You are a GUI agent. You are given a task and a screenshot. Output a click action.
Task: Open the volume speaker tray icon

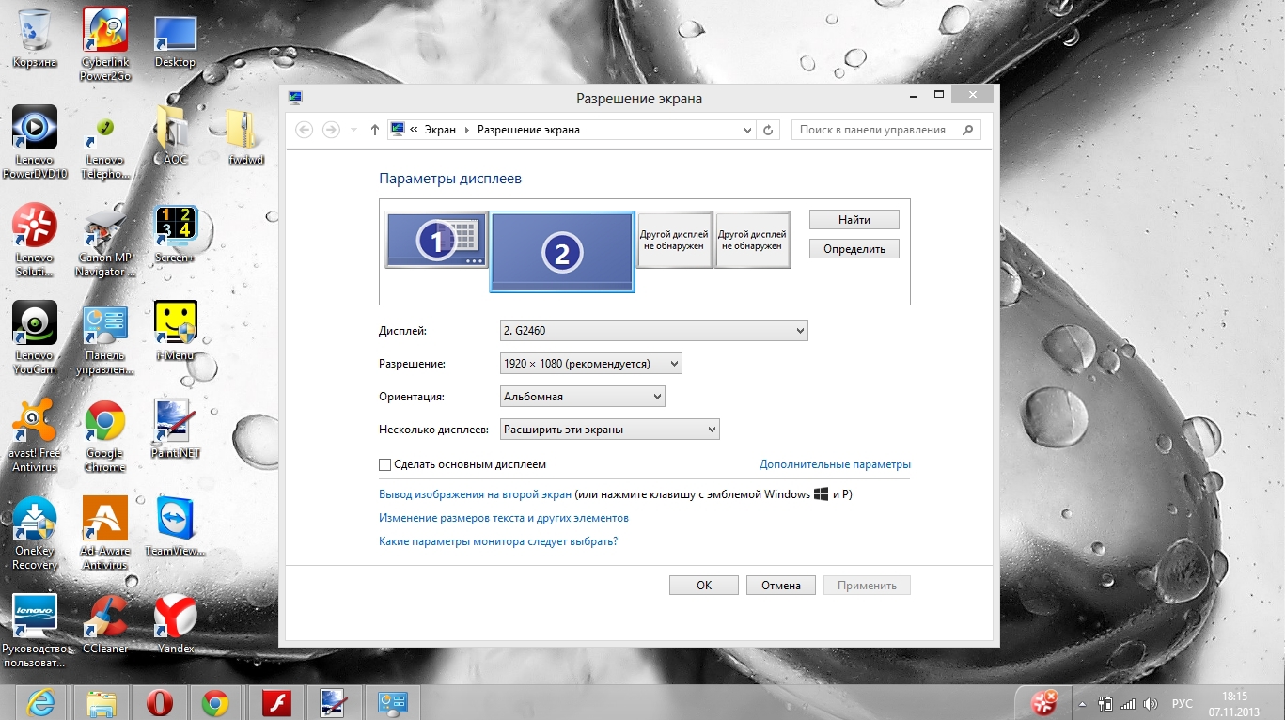point(1151,704)
